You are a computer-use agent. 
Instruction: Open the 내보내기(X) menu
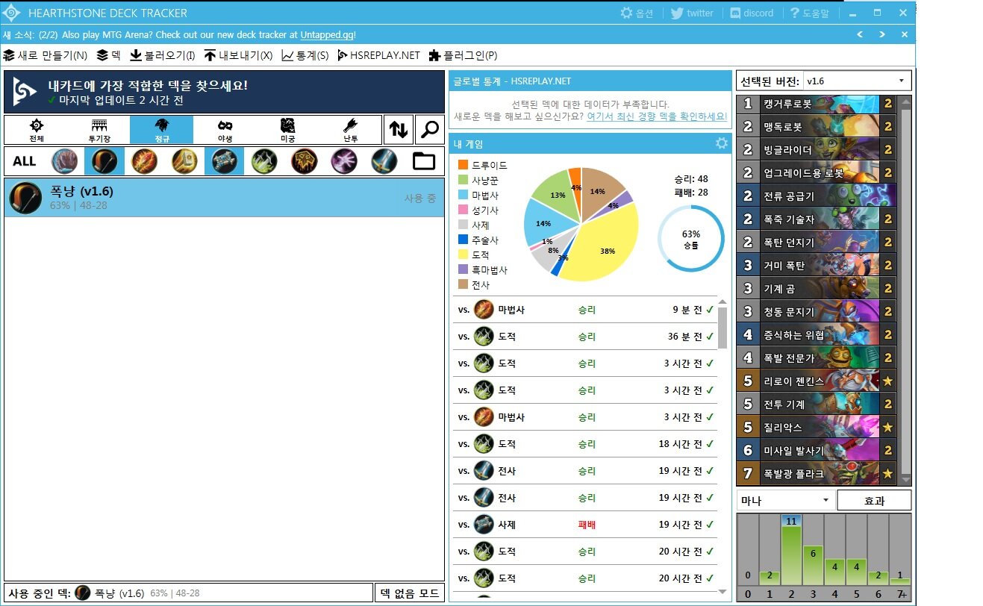[x=238, y=55]
